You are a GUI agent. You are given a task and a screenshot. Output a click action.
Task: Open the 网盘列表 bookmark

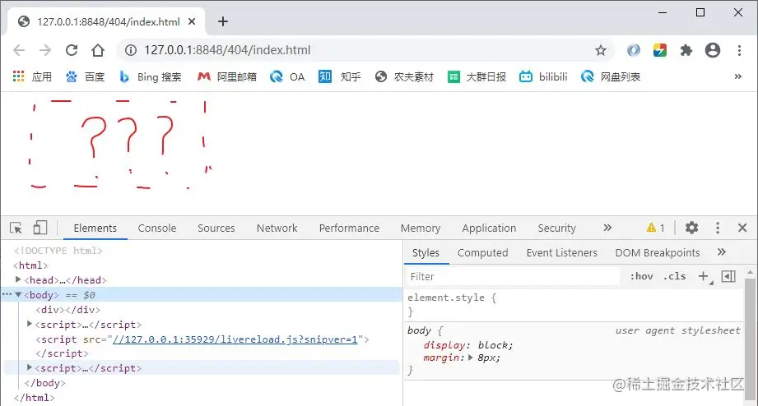pyautogui.click(x=611, y=76)
